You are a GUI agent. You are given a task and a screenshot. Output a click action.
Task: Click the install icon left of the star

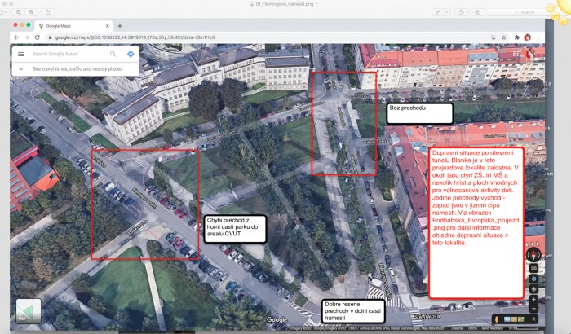click(x=493, y=37)
